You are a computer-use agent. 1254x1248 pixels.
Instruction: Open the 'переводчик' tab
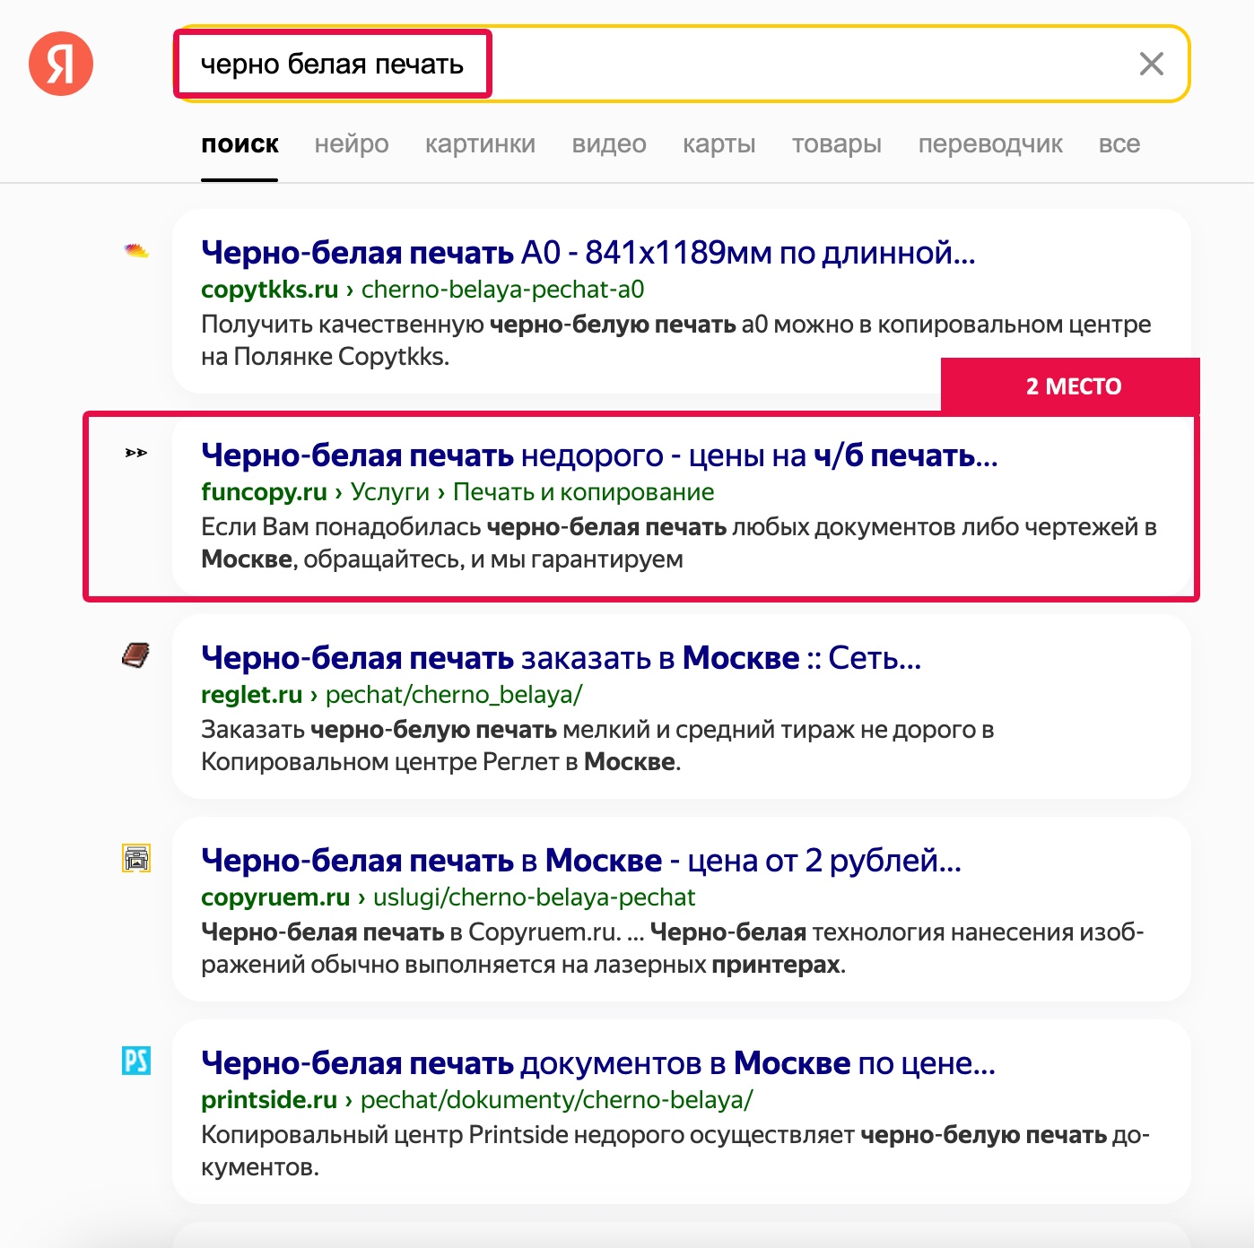pos(990,144)
